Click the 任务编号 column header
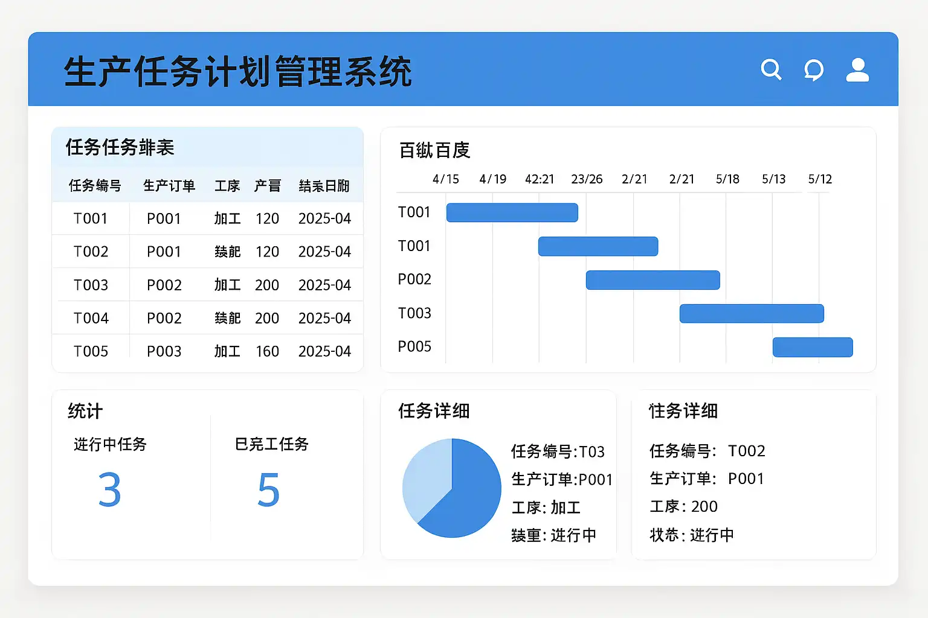 (95, 186)
